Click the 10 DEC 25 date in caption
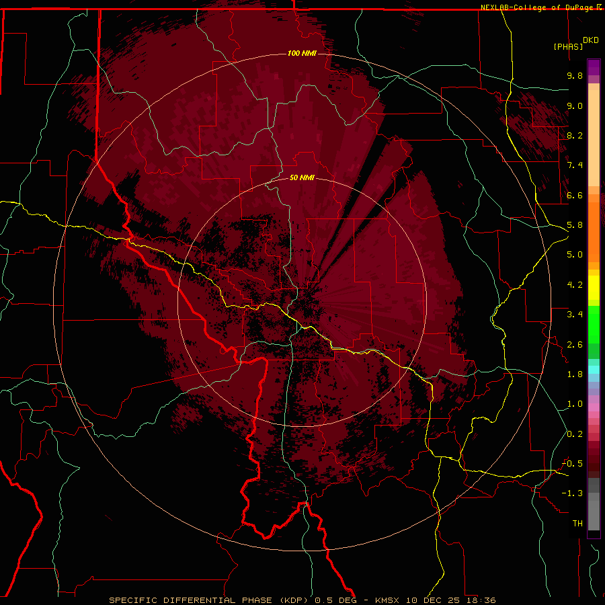 pos(432,600)
